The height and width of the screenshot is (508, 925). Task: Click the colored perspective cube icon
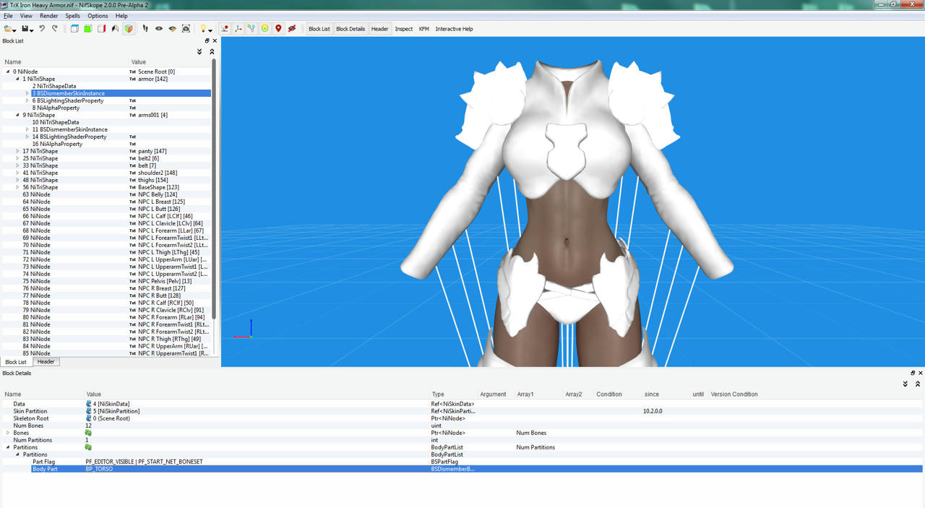129,29
